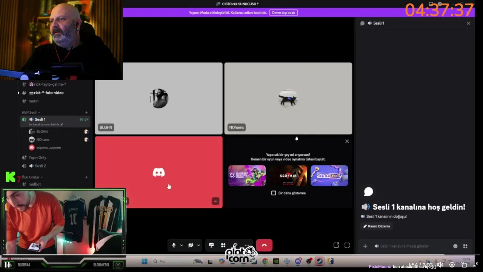
Task: Pause the video with player button
Action: coord(8,265)
